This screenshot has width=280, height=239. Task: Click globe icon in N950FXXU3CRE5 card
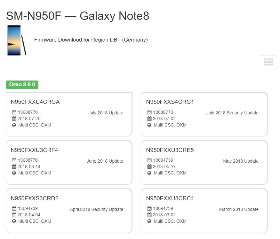point(149,173)
